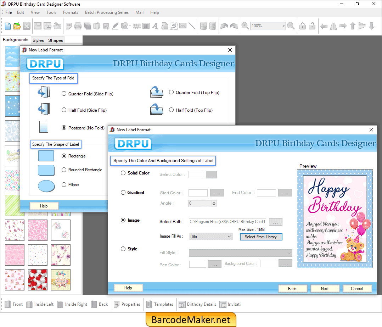The width and height of the screenshot is (382, 327).
Task: Select the signature pen tool icon
Action: tap(115, 26)
